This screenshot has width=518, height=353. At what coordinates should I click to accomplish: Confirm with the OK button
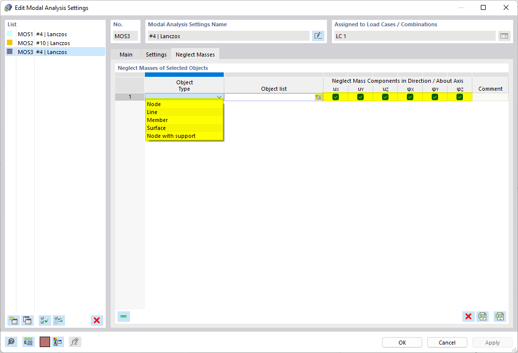[x=402, y=343]
